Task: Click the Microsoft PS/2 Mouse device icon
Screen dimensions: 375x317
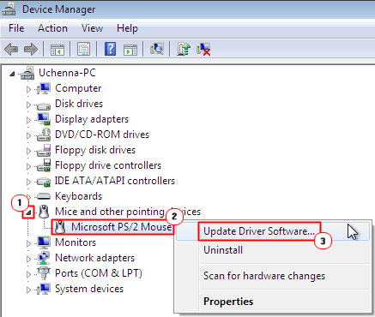Action: click(x=60, y=227)
